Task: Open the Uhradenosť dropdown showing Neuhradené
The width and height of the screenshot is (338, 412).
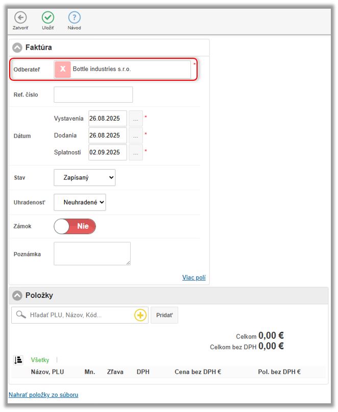Action: (80, 202)
